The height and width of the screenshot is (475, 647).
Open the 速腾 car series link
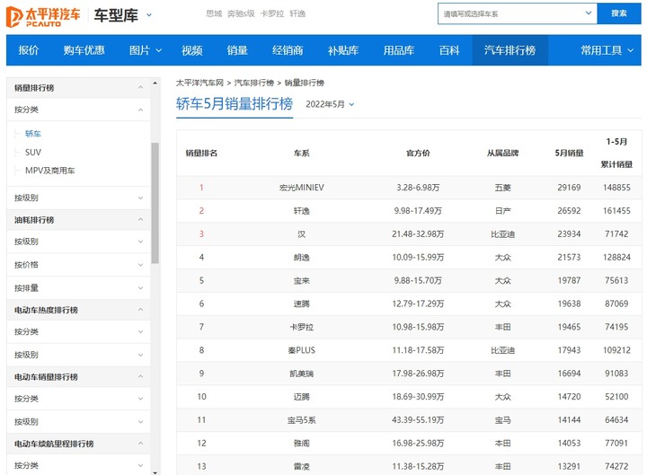302,303
